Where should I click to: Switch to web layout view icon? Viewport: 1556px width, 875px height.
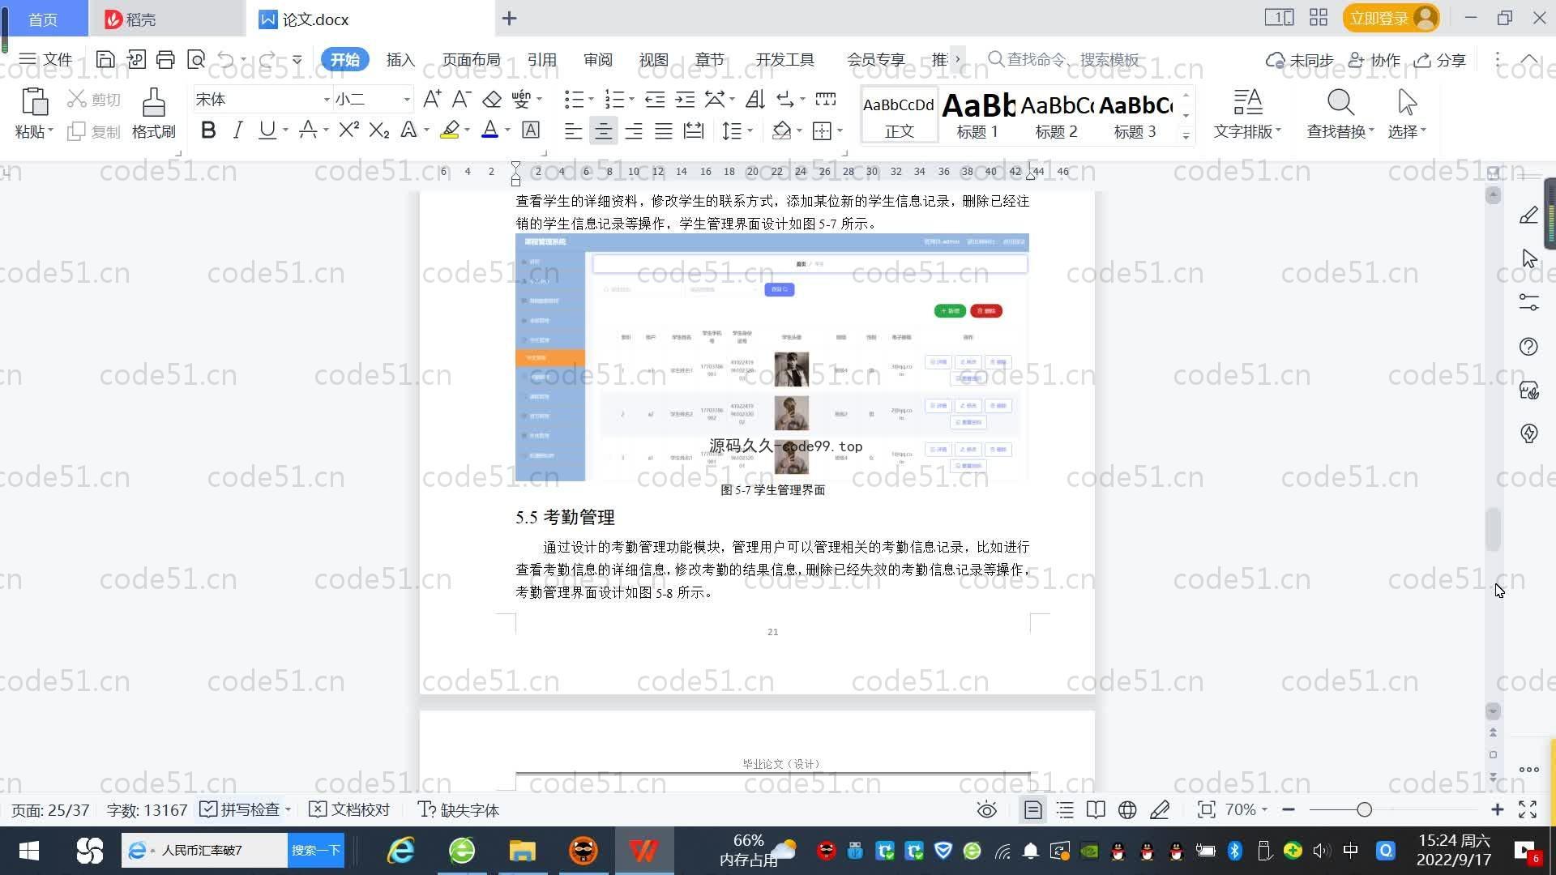coord(1127,810)
